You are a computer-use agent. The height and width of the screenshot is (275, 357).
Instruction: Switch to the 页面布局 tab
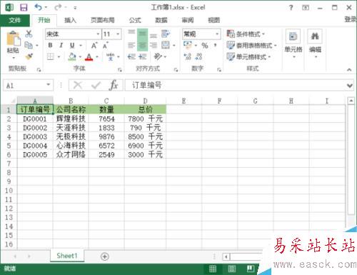103,21
